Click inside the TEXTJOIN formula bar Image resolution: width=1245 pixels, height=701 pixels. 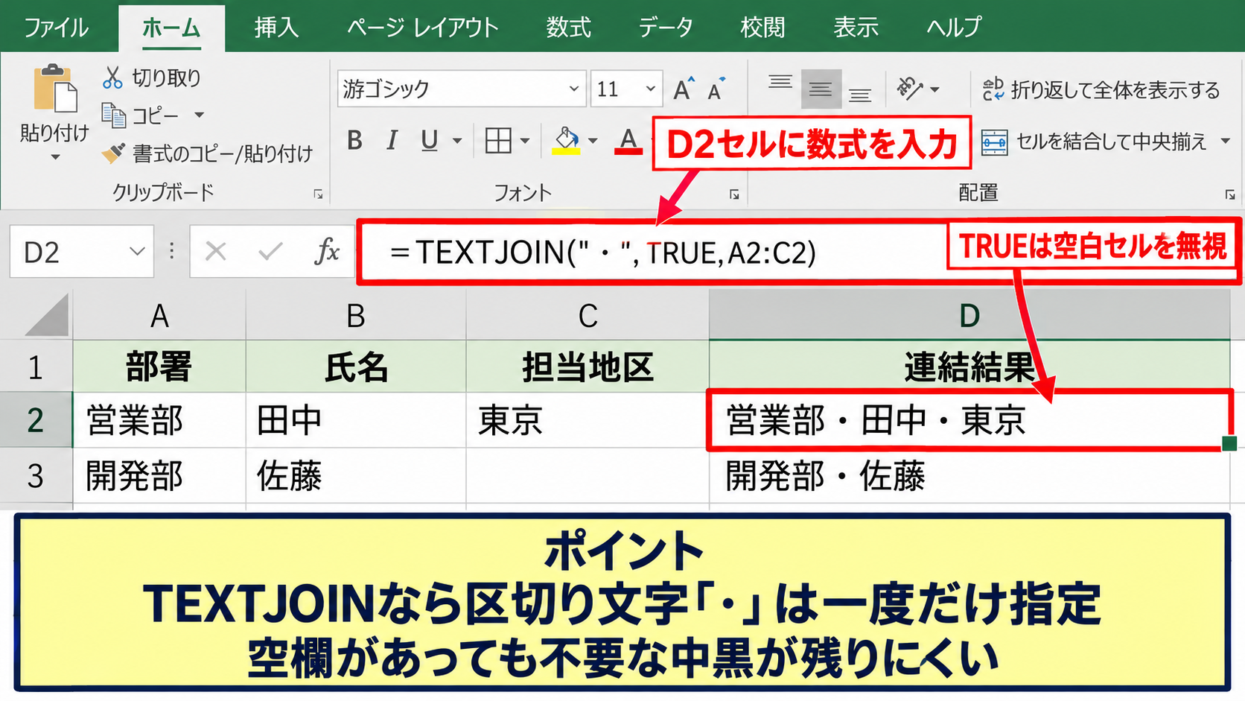pyautogui.click(x=652, y=252)
